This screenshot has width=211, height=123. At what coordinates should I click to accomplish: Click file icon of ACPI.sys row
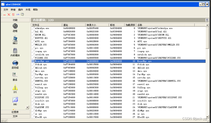coord(33,41)
